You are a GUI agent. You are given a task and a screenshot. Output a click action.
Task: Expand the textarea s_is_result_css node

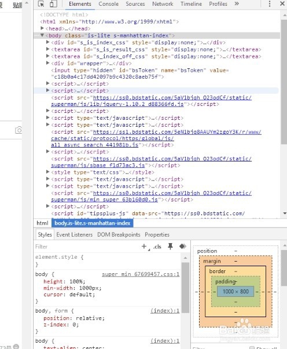pos(47,49)
